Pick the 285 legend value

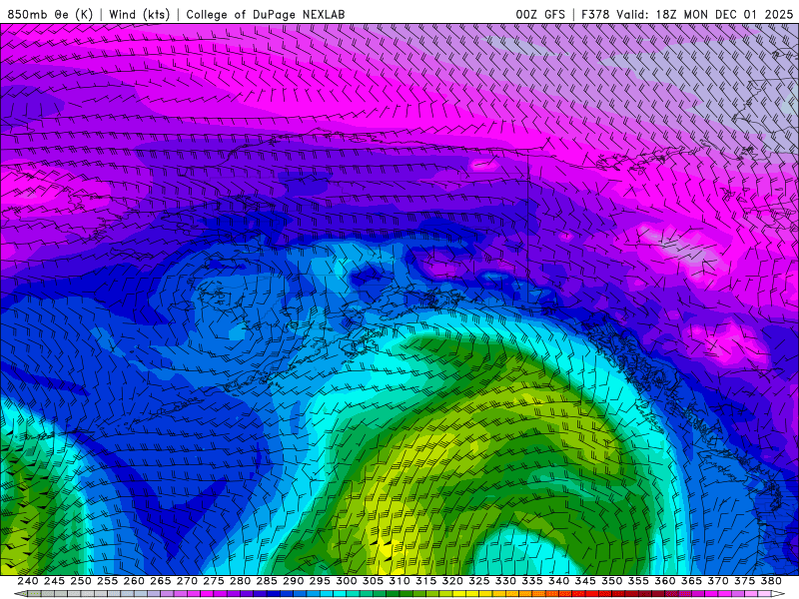267,581
